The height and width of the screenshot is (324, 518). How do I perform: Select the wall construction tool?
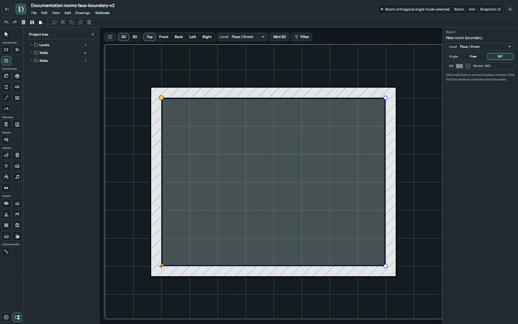click(x=6, y=76)
